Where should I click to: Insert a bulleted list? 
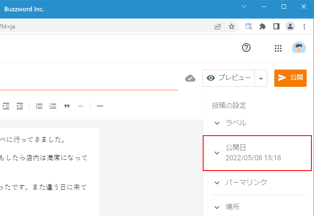point(39,106)
